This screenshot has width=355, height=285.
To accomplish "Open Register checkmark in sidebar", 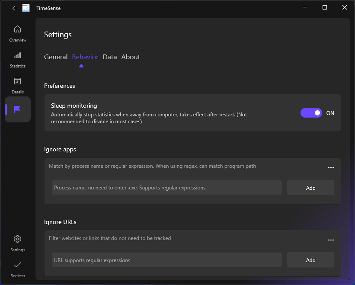I will (18, 269).
